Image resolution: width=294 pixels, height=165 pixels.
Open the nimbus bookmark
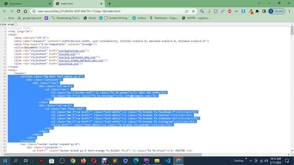(x=139, y=18)
